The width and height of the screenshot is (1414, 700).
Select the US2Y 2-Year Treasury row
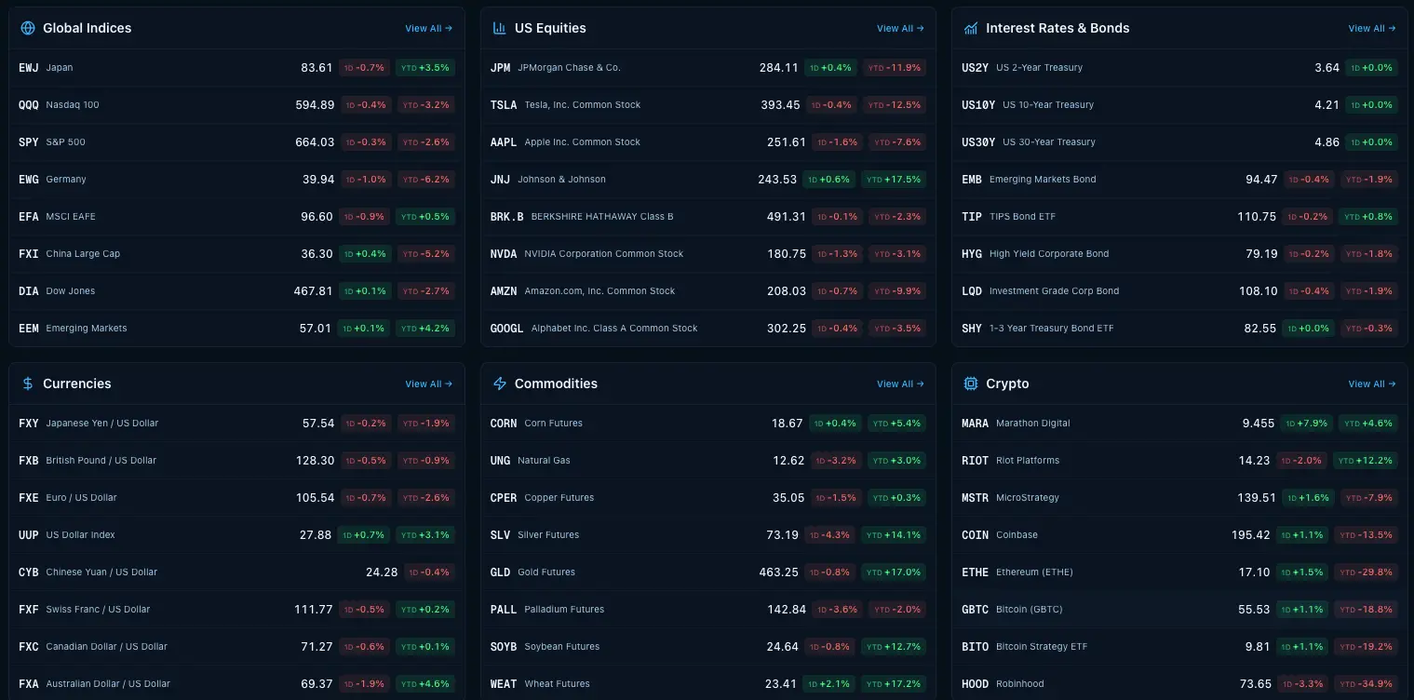point(1179,68)
